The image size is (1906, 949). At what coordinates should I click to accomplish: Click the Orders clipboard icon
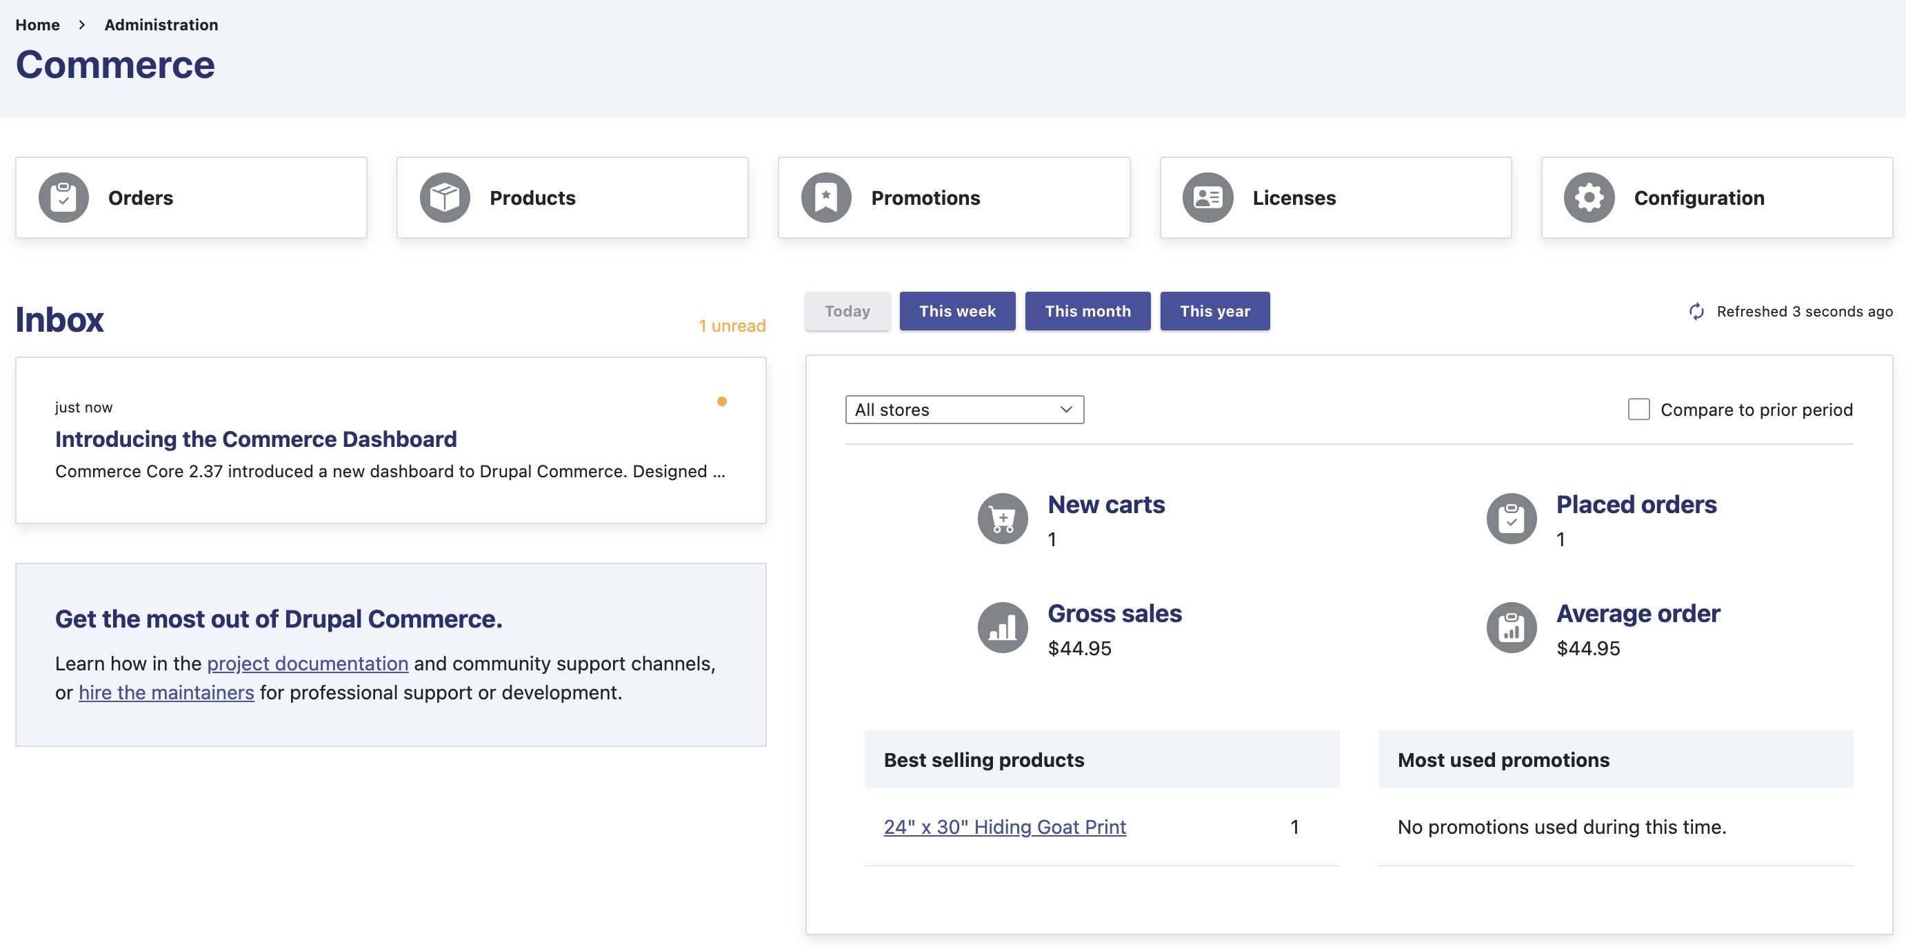pyautogui.click(x=63, y=198)
